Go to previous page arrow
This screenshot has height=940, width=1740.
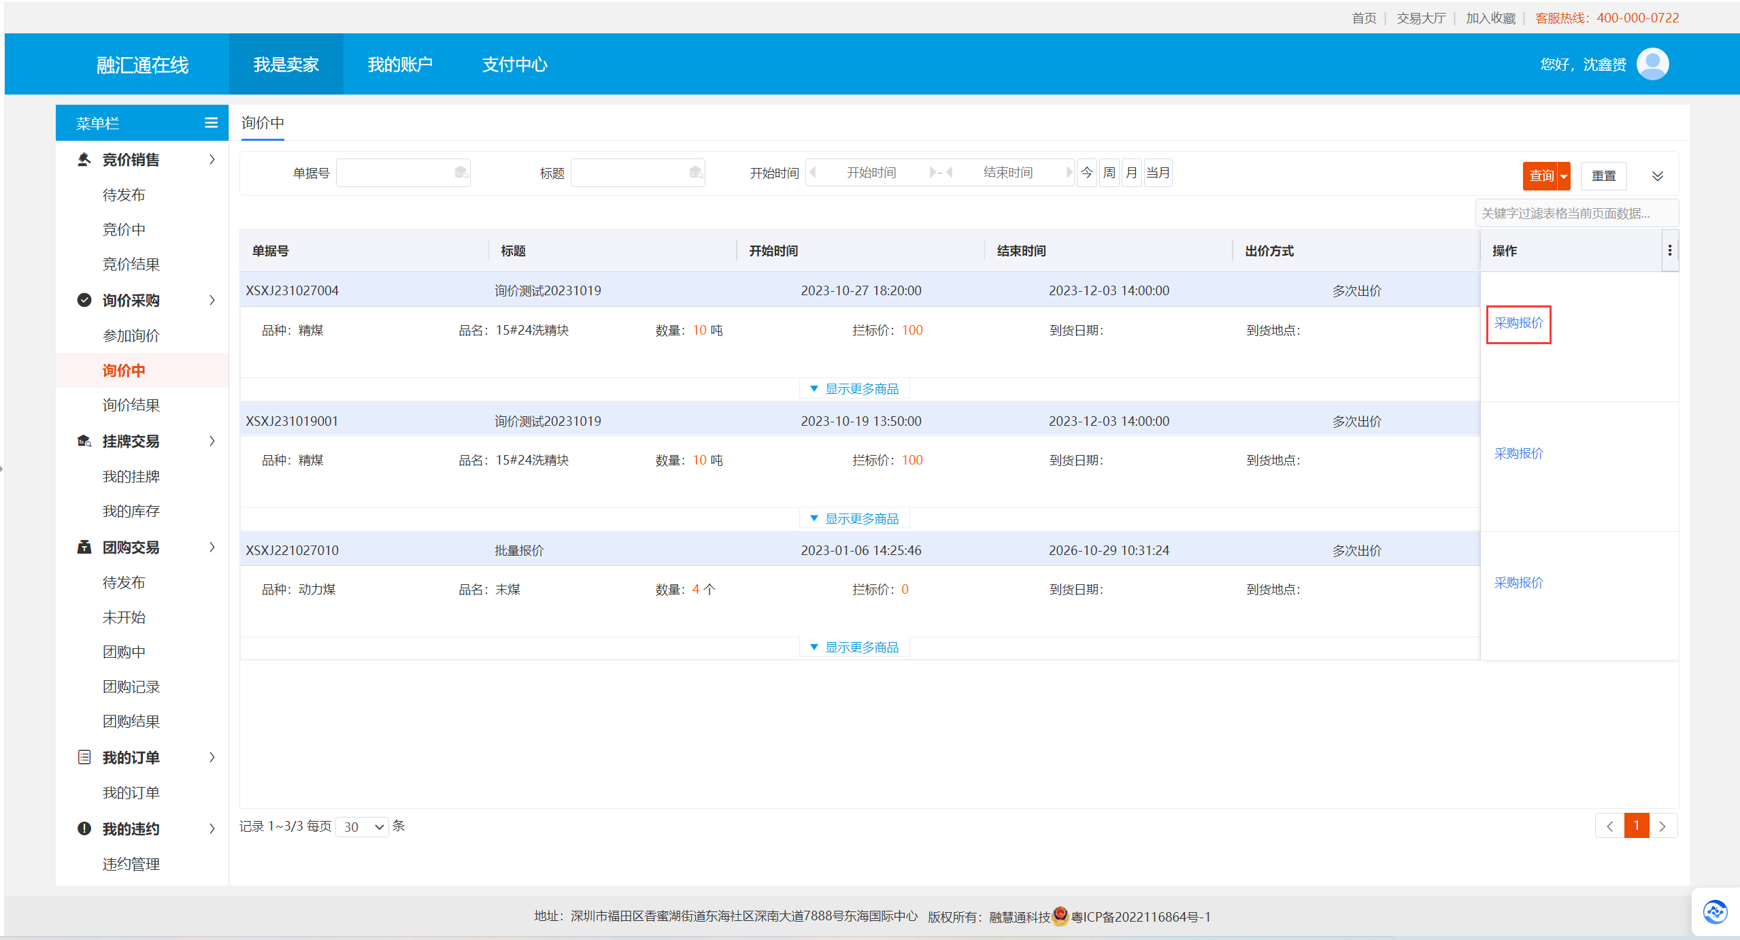click(x=1610, y=826)
